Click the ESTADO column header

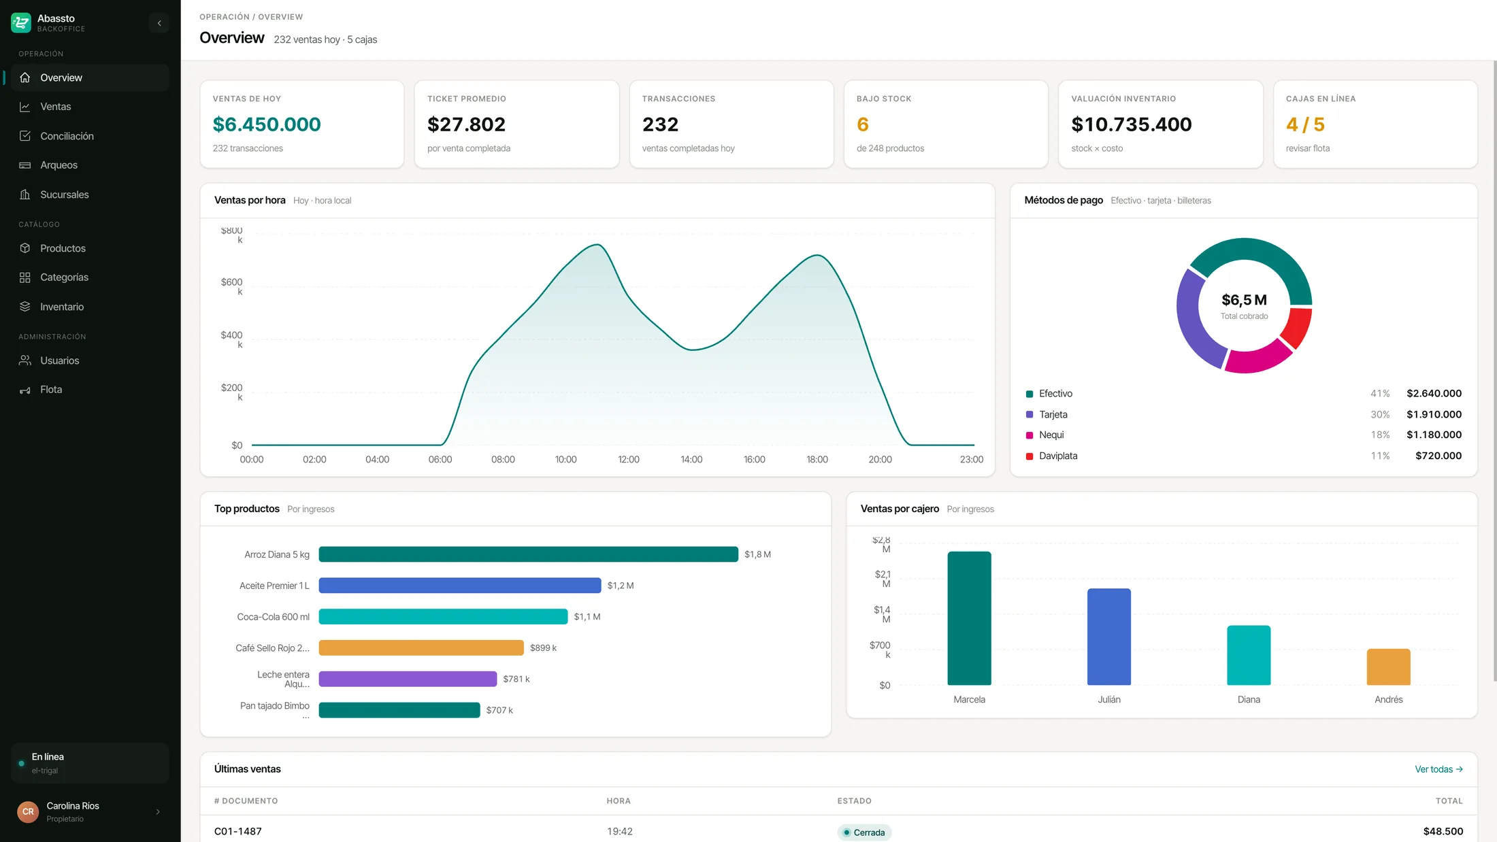pos(855,801)
